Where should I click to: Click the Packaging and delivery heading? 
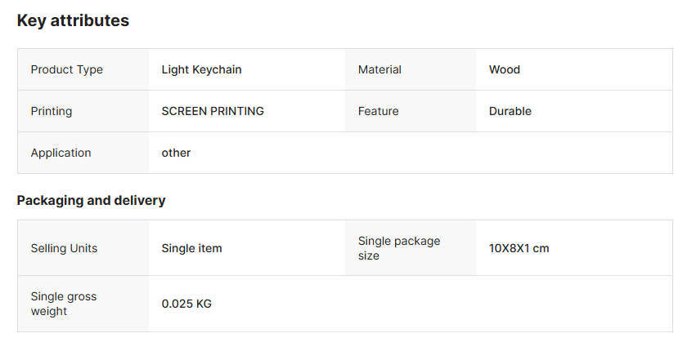pos(92,201)
